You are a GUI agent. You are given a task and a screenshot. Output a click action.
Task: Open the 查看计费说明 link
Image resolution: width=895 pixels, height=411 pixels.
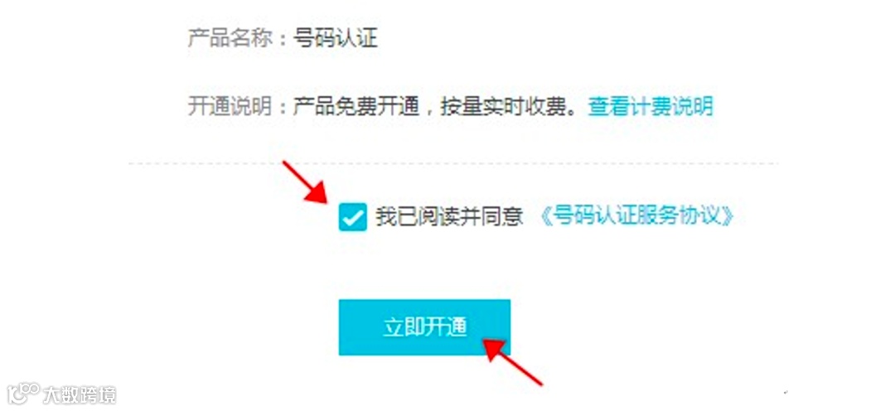(x=651, y=106)
